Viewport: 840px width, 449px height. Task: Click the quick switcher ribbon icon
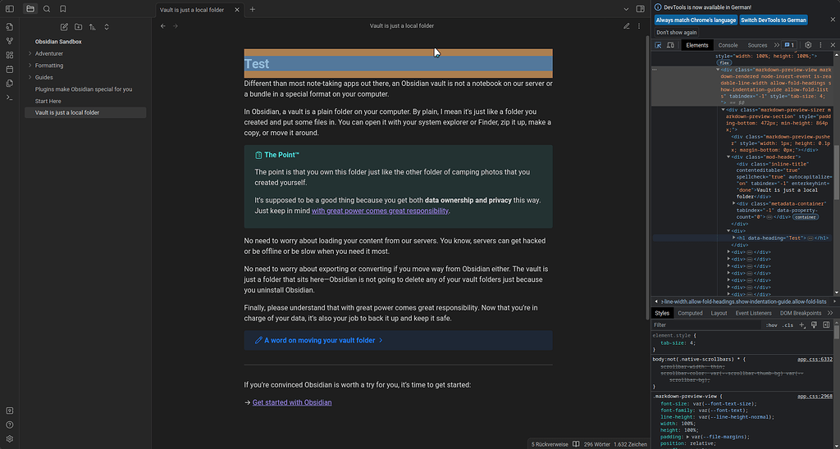coord(10,27)
